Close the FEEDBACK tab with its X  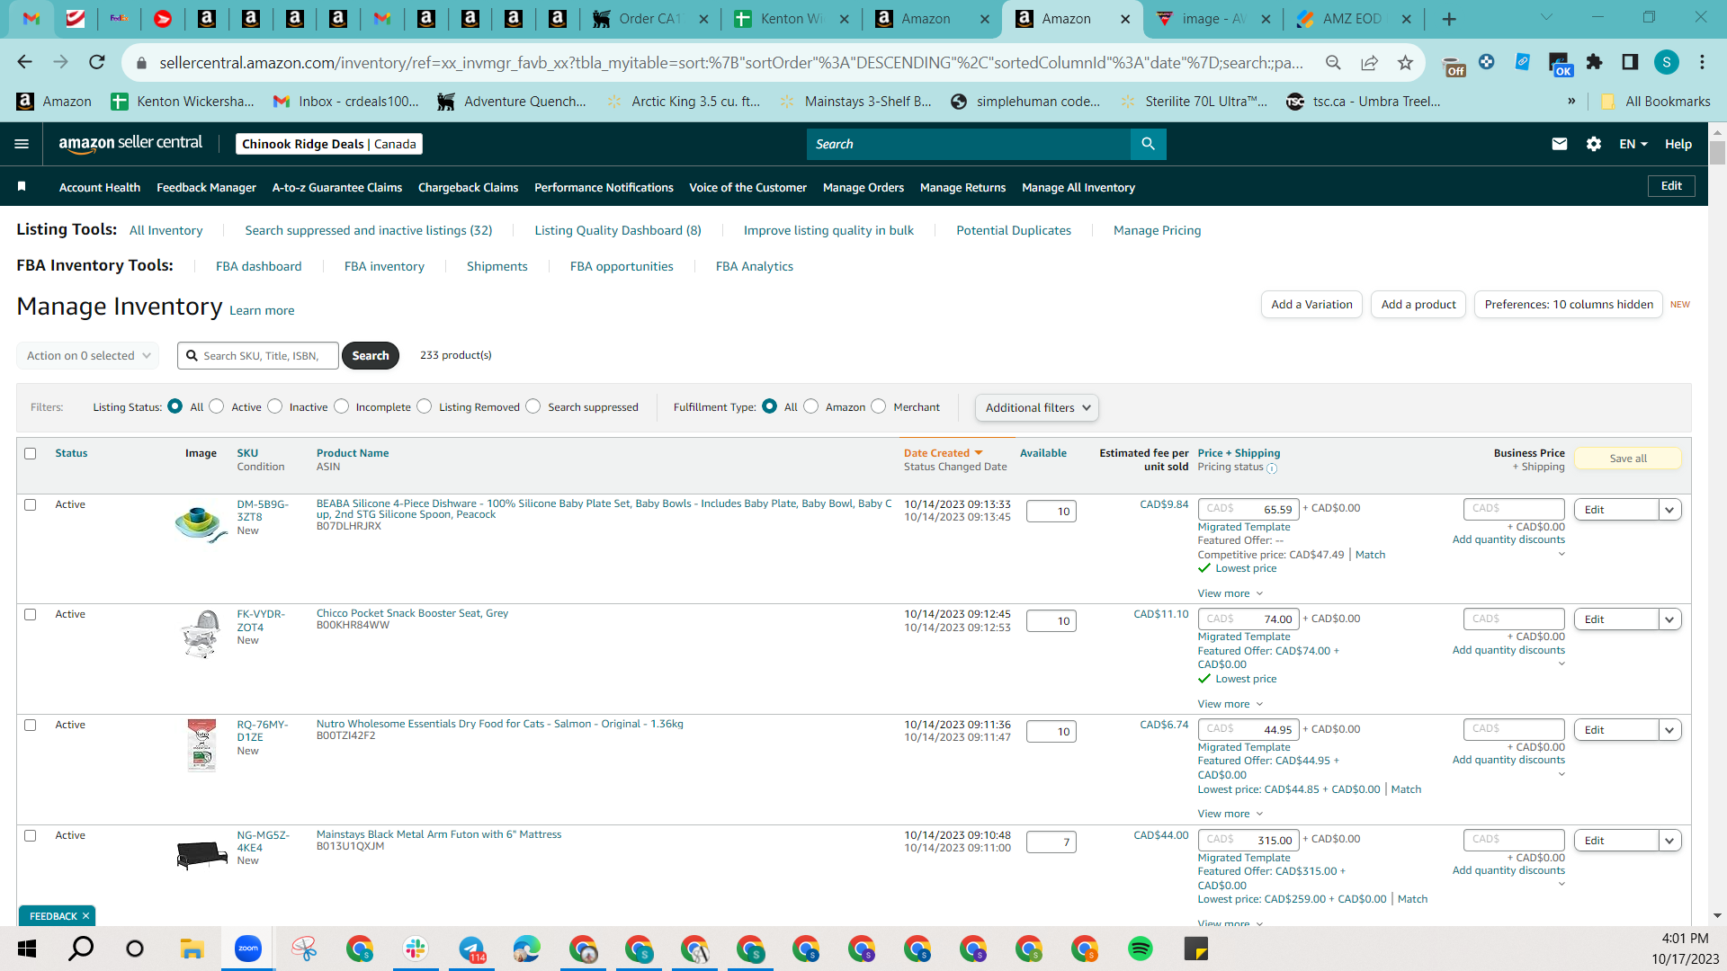85,916
